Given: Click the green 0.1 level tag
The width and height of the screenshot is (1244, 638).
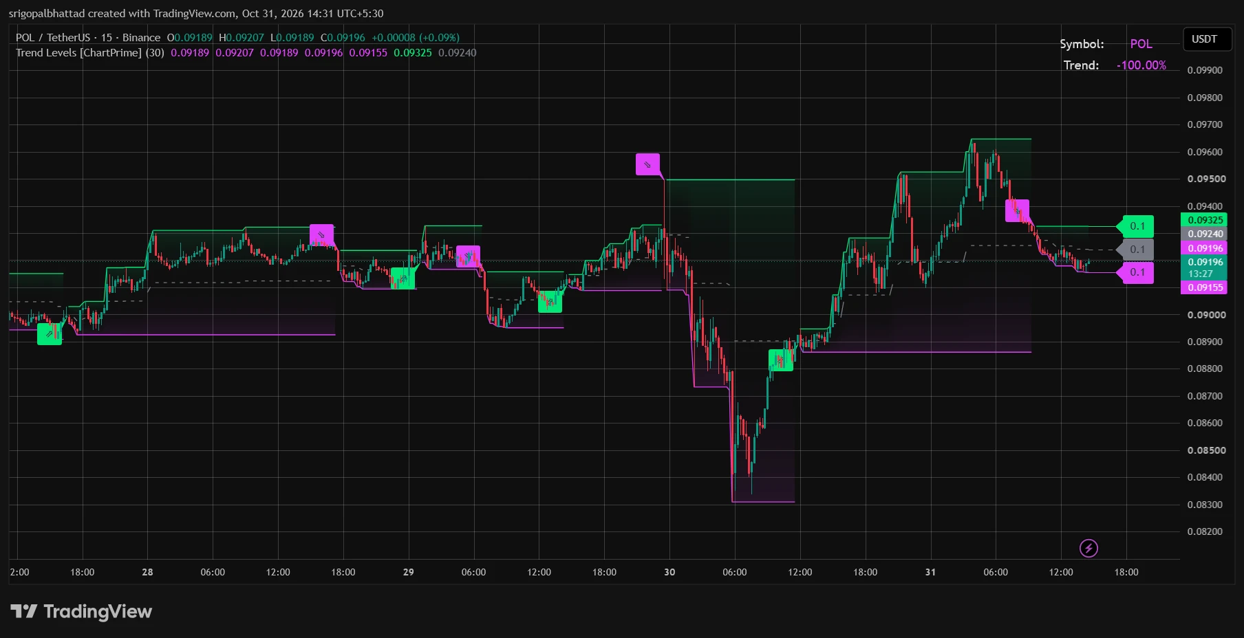Looking at the screenshot, I should pyautogui.click(x=1135, y=226).
